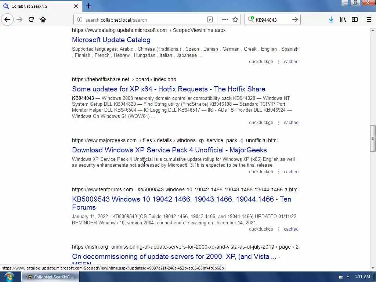Image resolution: width=376 pixels, height=282 pixels.
Task: Expand options dots for Microsoft Update Catalog result
Action: (278, 62)
